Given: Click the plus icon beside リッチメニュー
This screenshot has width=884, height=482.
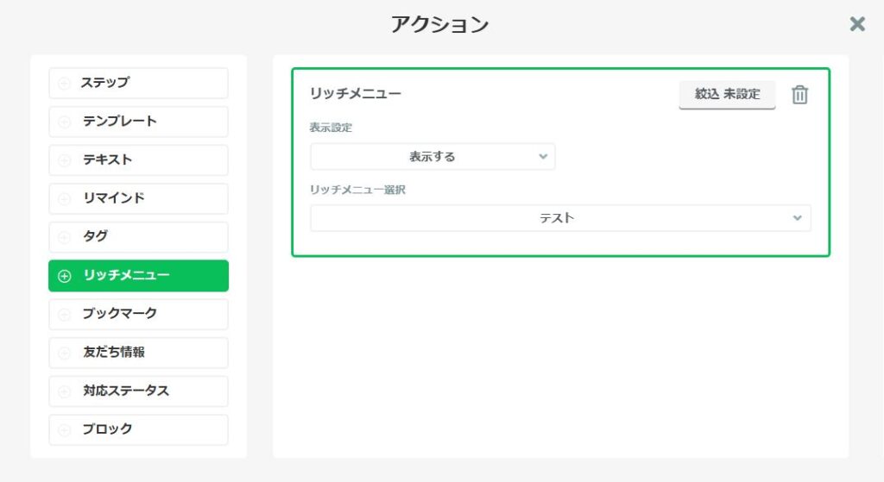Looking at the screenshot, I should [65, 276].
